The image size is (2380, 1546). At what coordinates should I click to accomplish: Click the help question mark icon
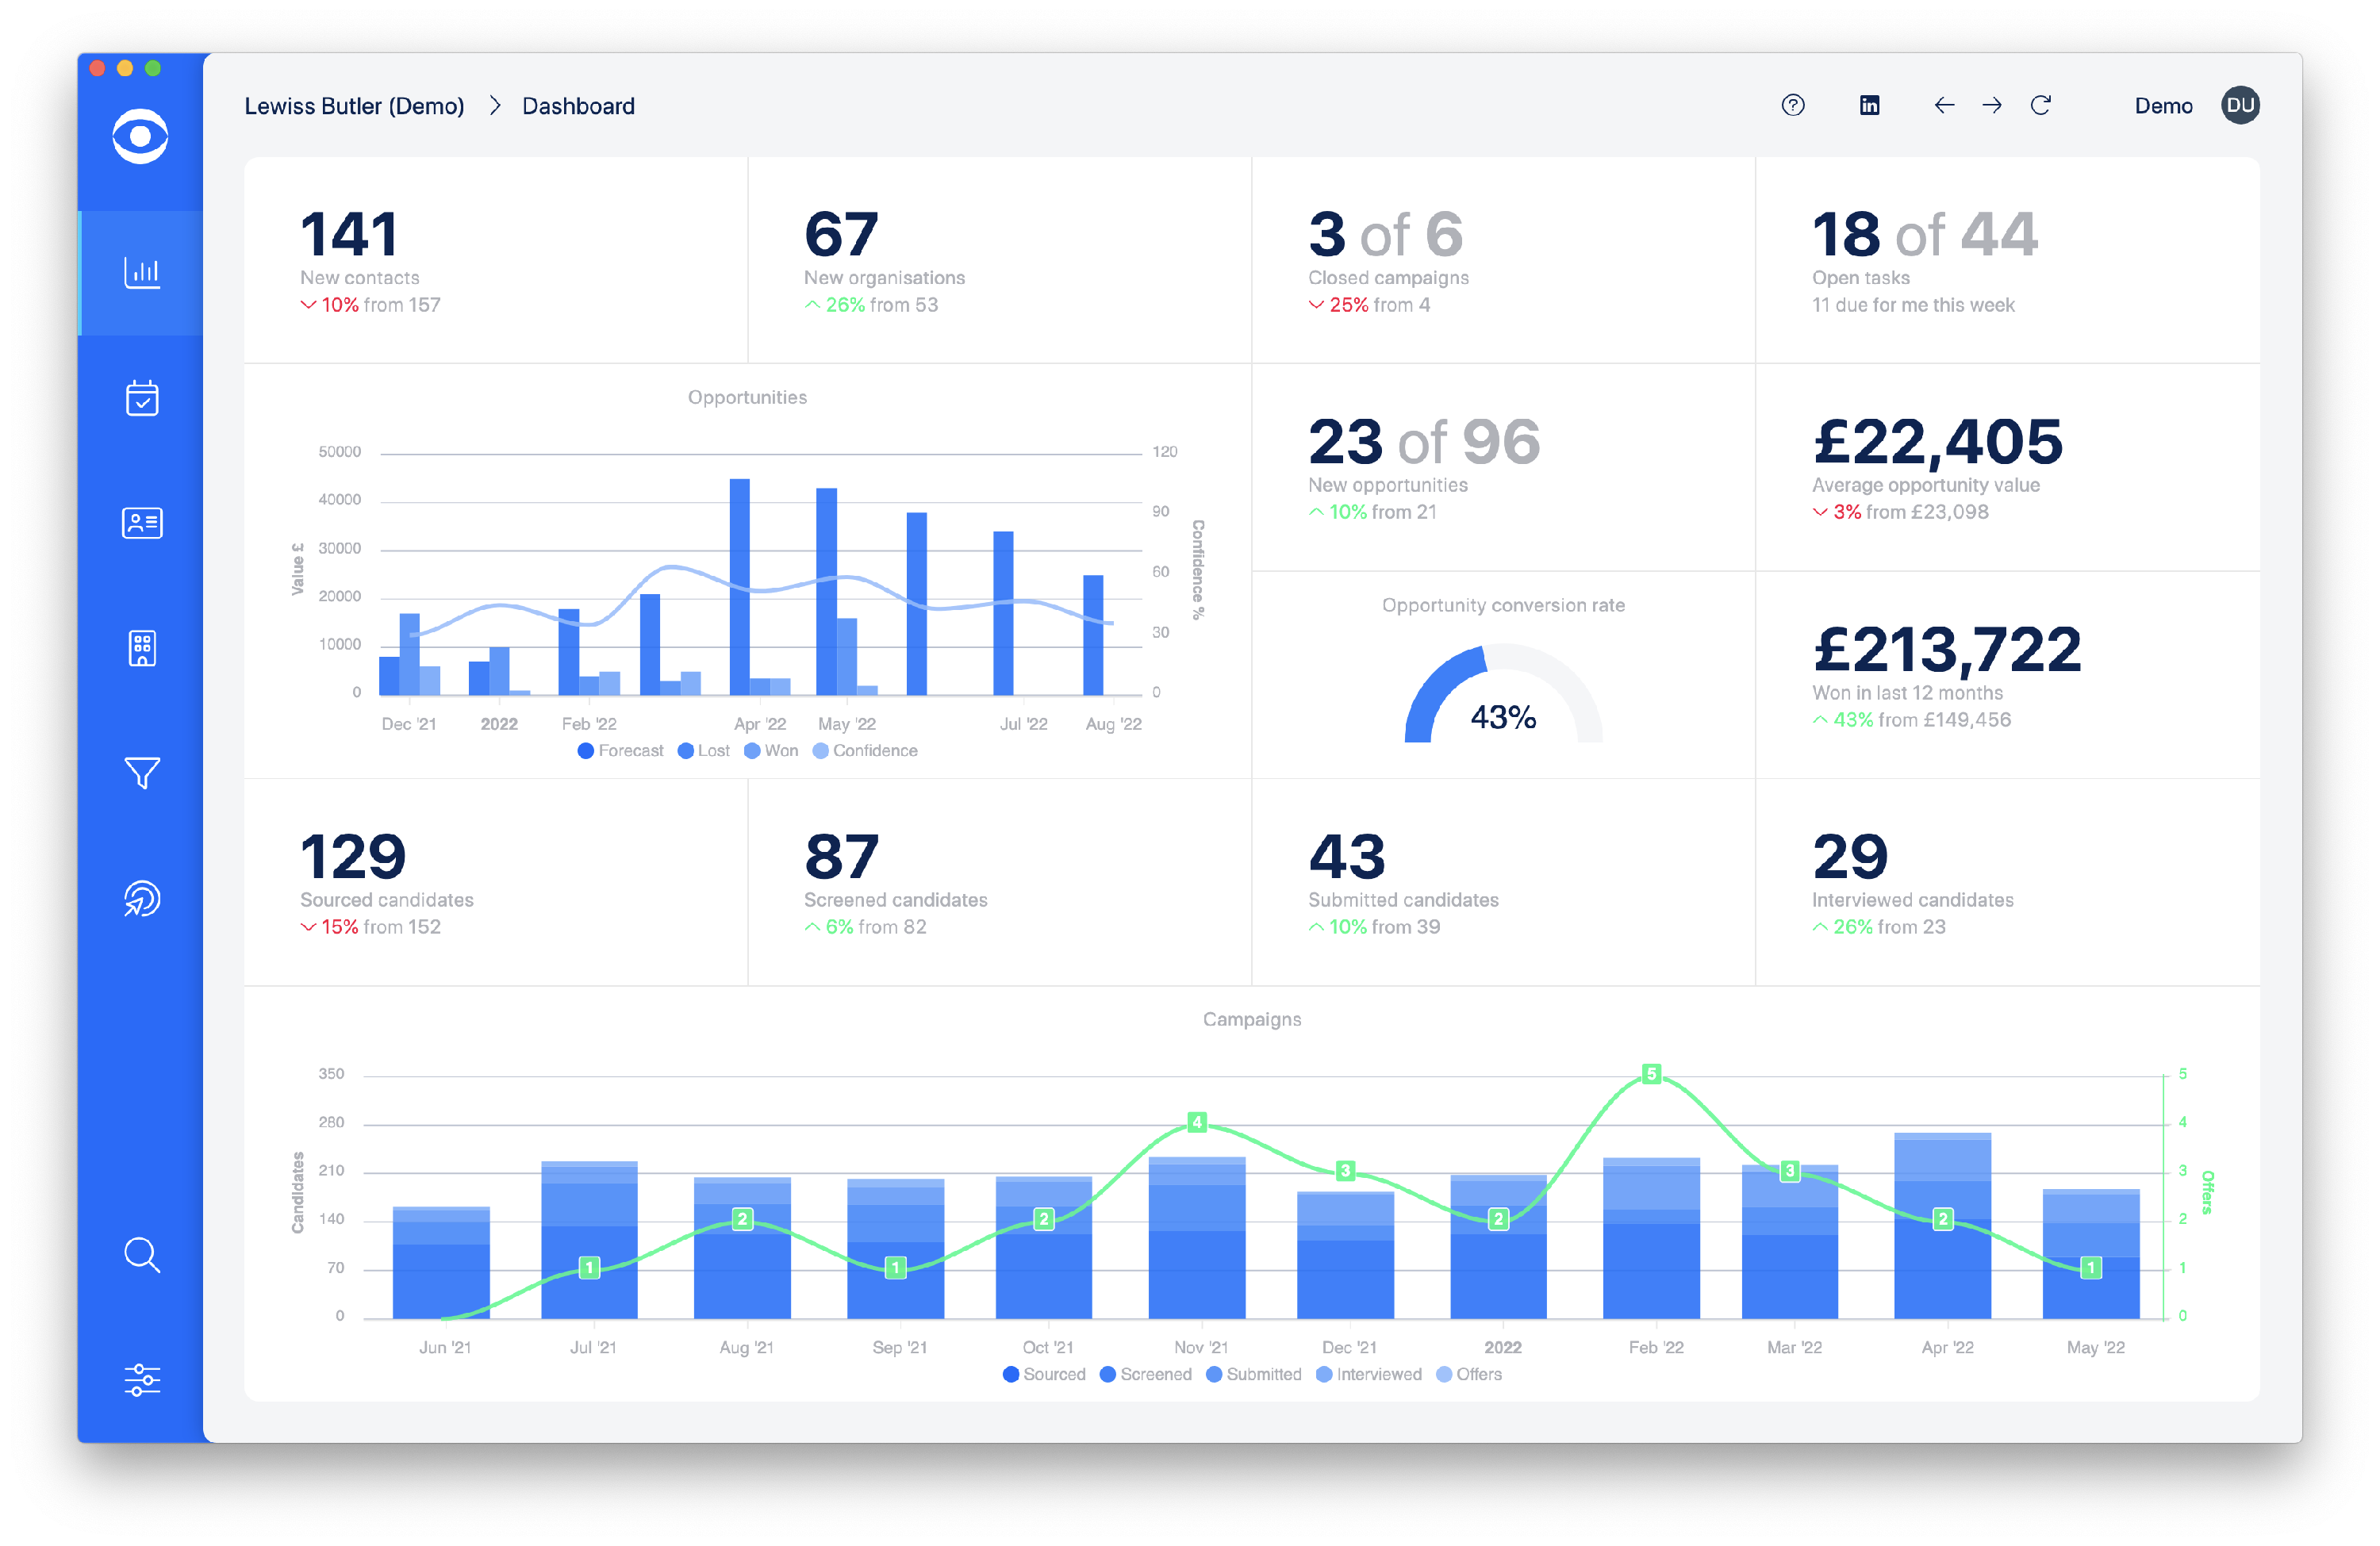point(1793,105)
